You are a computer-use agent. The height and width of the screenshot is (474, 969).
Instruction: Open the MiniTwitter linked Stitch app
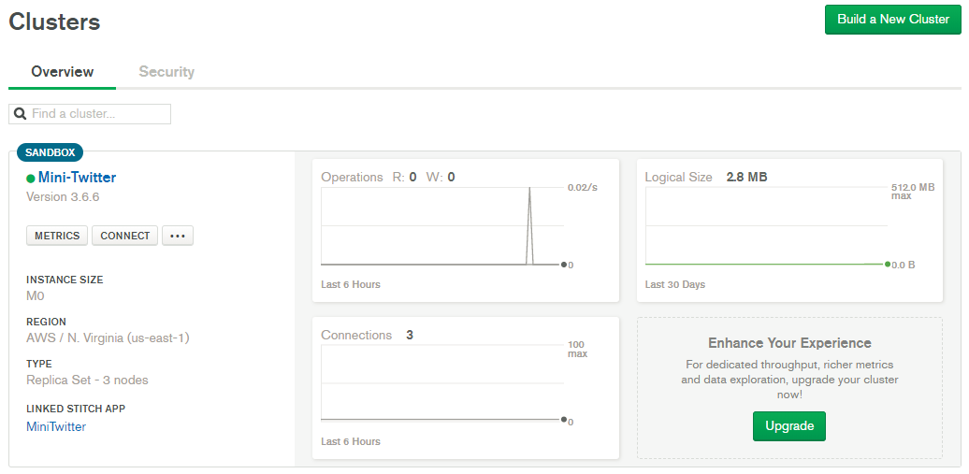point(56,426)
